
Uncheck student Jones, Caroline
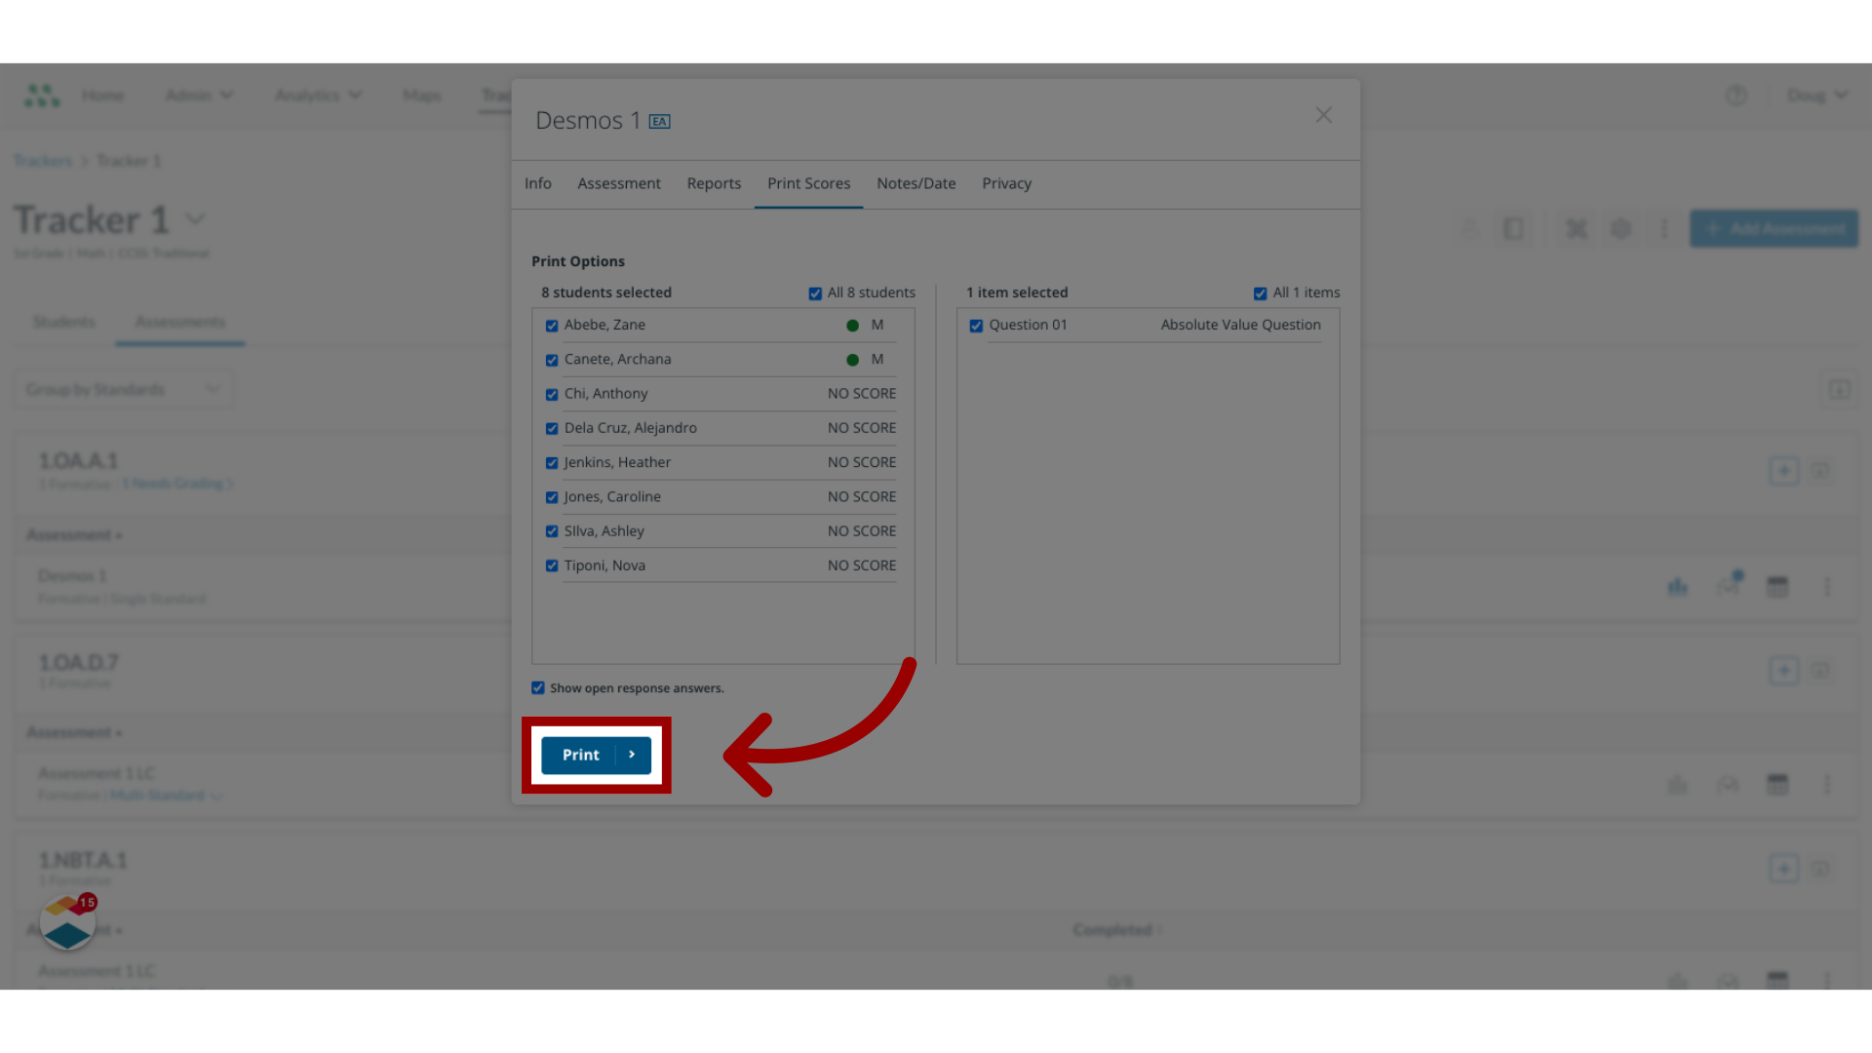tap(552, 497)
